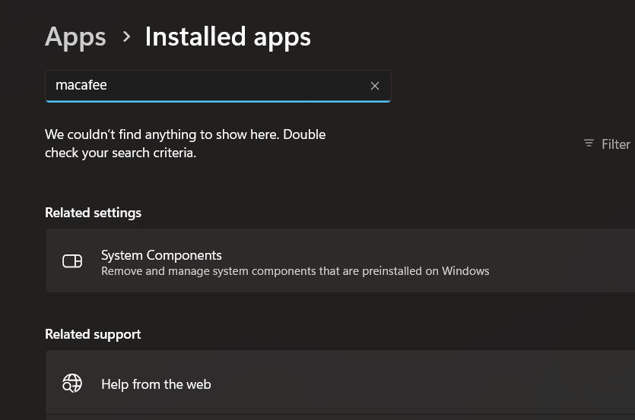Click the We couldn't find anything message
Image resolution: width=635 pixels, height=420 pixels.
click(185, 134)
